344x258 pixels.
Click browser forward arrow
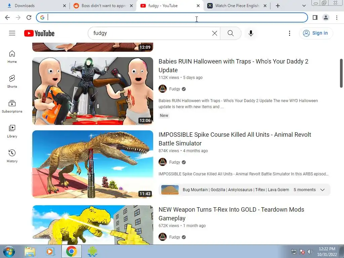click(18, 17)
